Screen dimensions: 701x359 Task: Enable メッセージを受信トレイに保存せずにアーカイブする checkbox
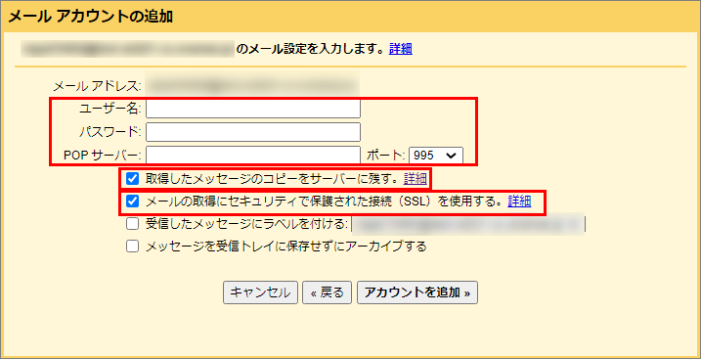pos(132,247)
